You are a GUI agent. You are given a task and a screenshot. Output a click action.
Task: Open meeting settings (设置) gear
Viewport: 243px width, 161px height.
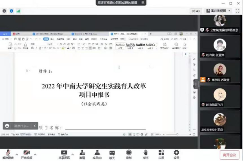(176, 155)
